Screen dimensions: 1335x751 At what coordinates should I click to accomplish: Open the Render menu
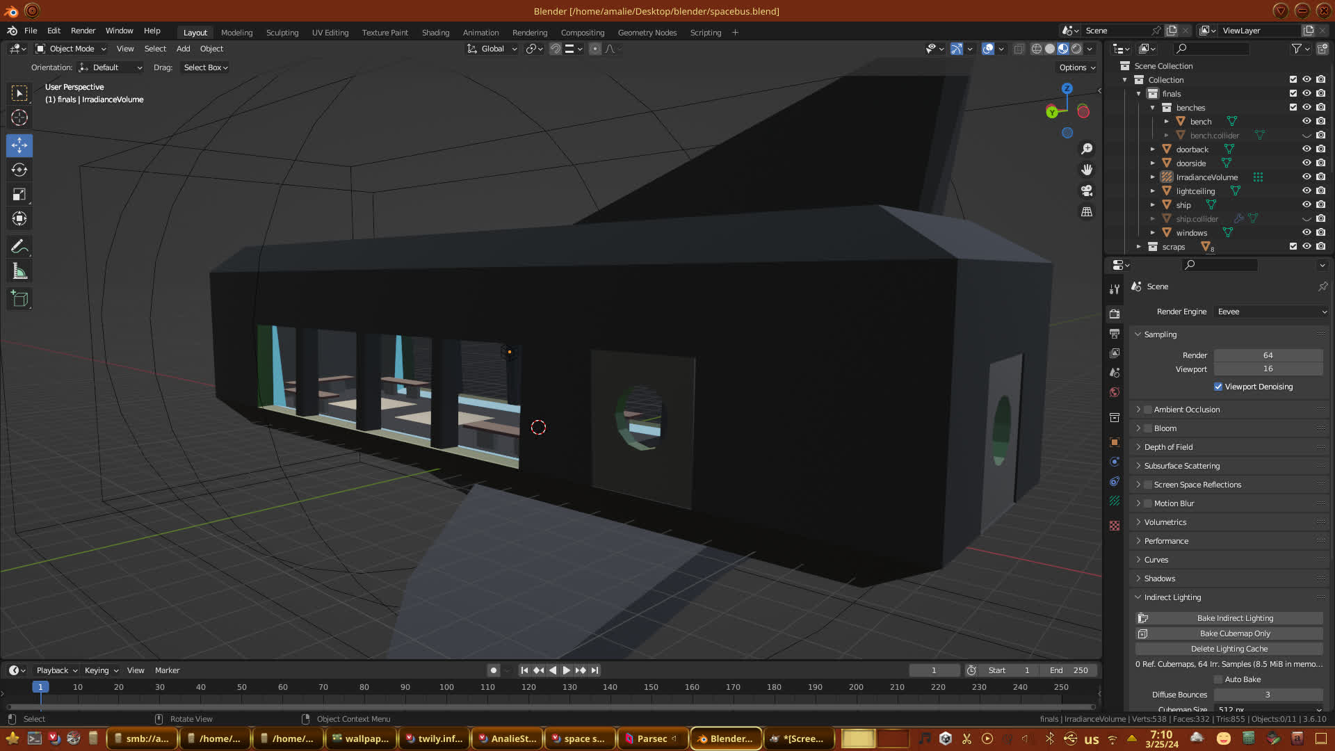[83, 31]
